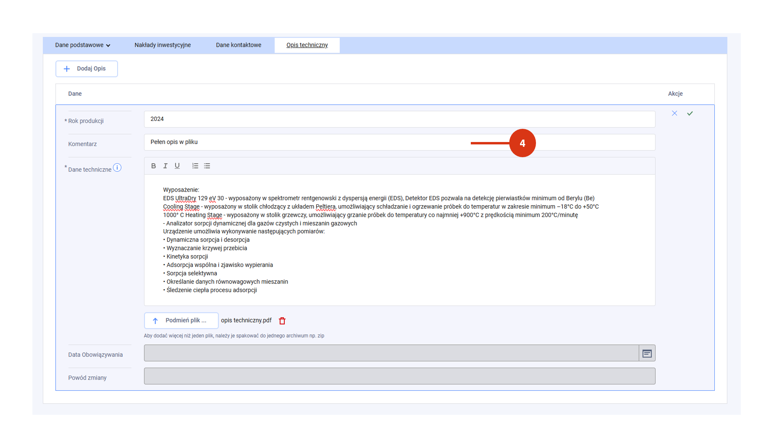Viewport: 768px width, 432px height.
Task: Click the Dane column header
Action: [x=75, y=94]
